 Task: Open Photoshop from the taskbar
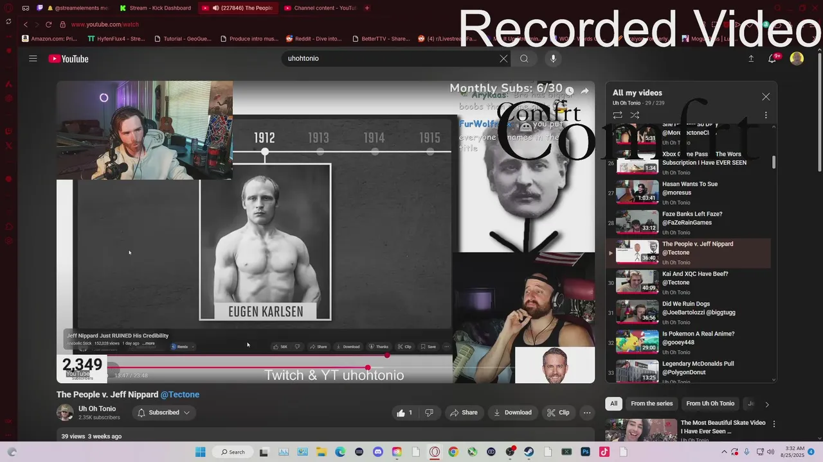tap(585, 452)
